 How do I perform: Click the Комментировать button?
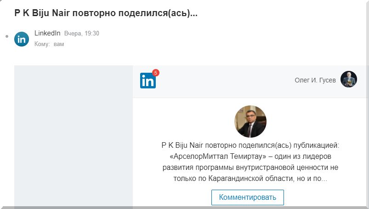click(248, 197)
